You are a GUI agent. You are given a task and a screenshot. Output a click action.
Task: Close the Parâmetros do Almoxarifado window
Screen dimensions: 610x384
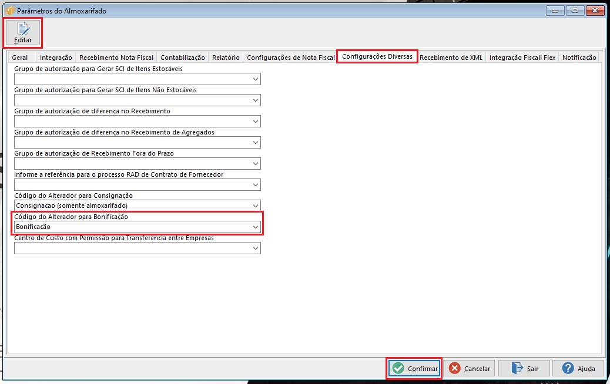pyautogui.click(x=595, y=11)
